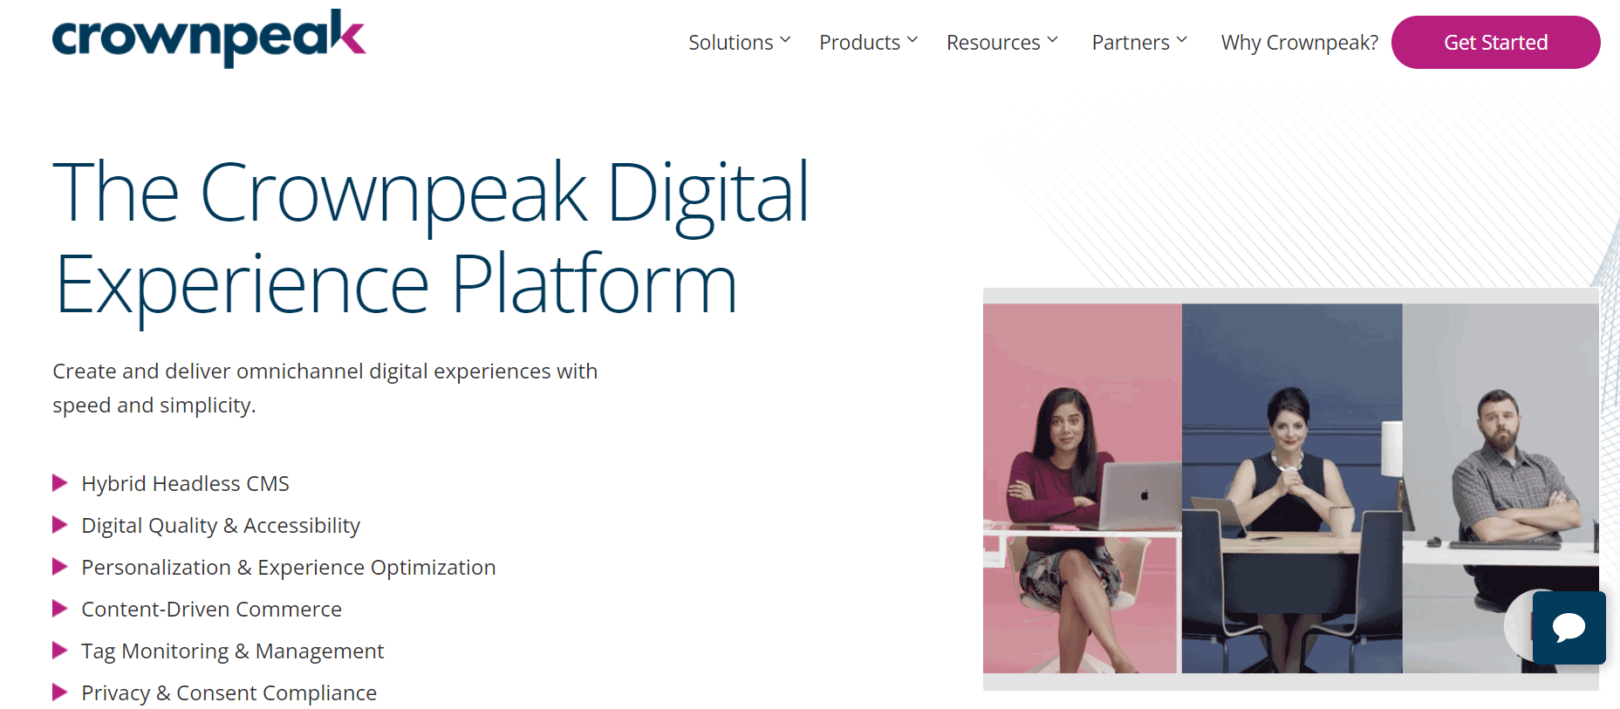Open Digital Quality & Accessibility link
1620x709 pixels.
[221, 525]
